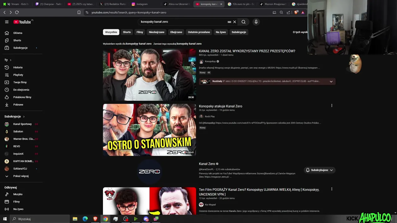The image size is (397, 223).
Task: Focus the YouTube search field
Action: click(x=184, y=22)
